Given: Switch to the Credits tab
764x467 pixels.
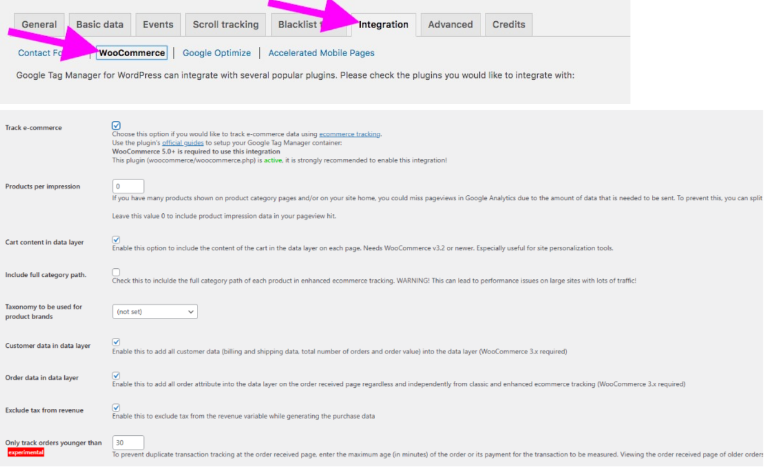Looking at the screenshot, I should (509, 25).
